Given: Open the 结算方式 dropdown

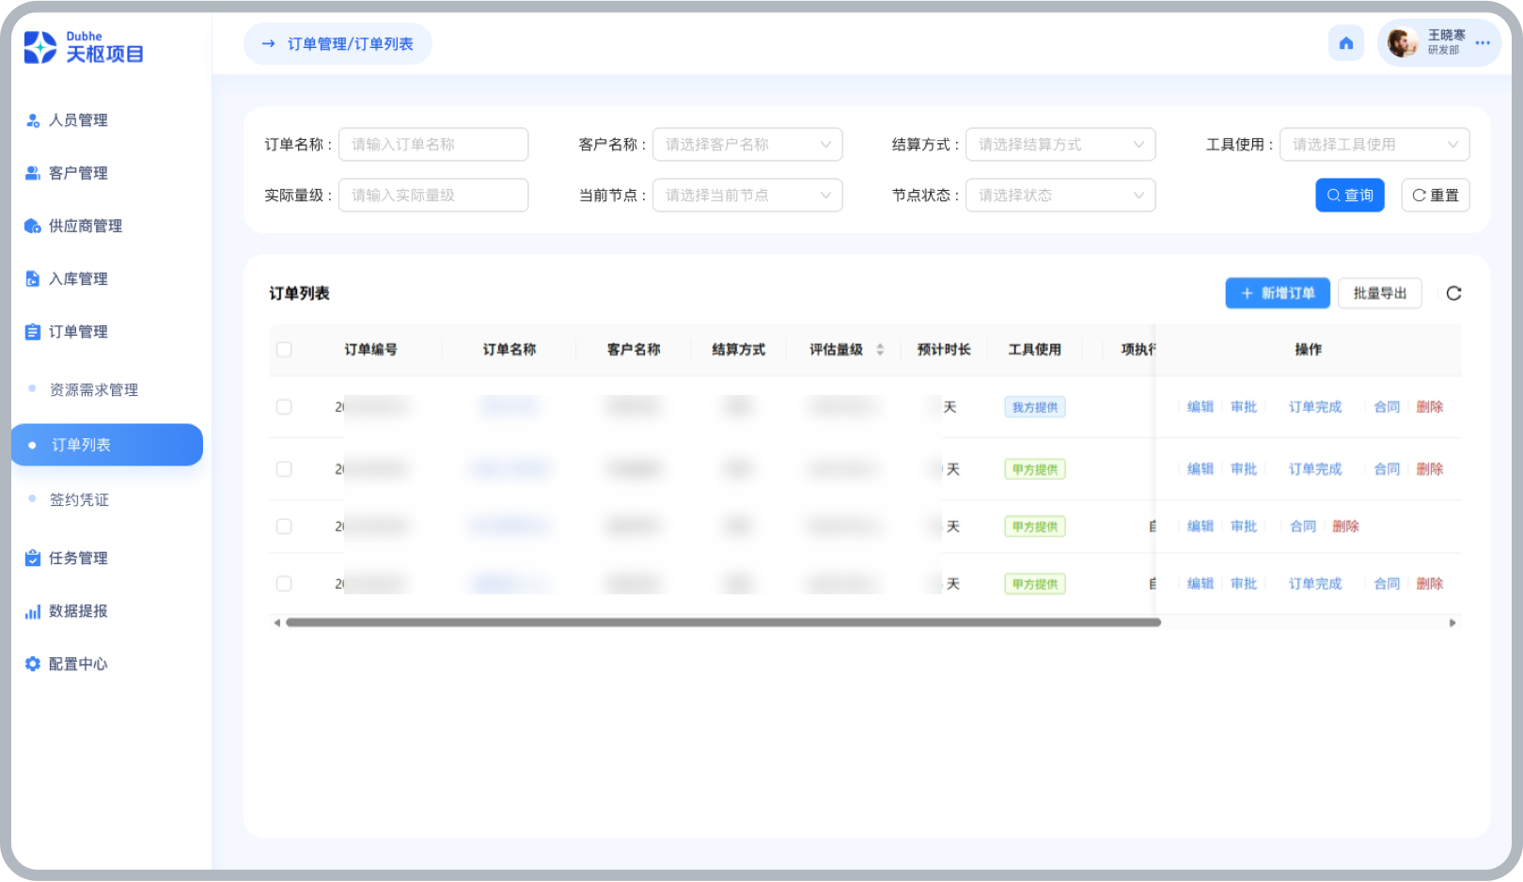Looking at the screenshot, I should click(x=1060, y=145).
